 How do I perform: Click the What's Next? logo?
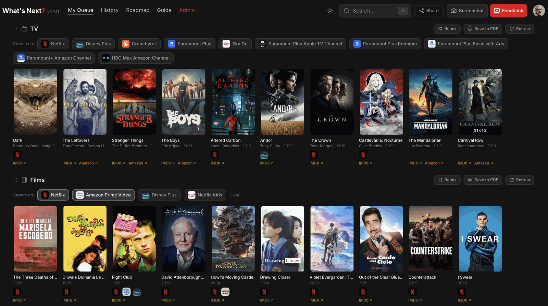point(24,11)
